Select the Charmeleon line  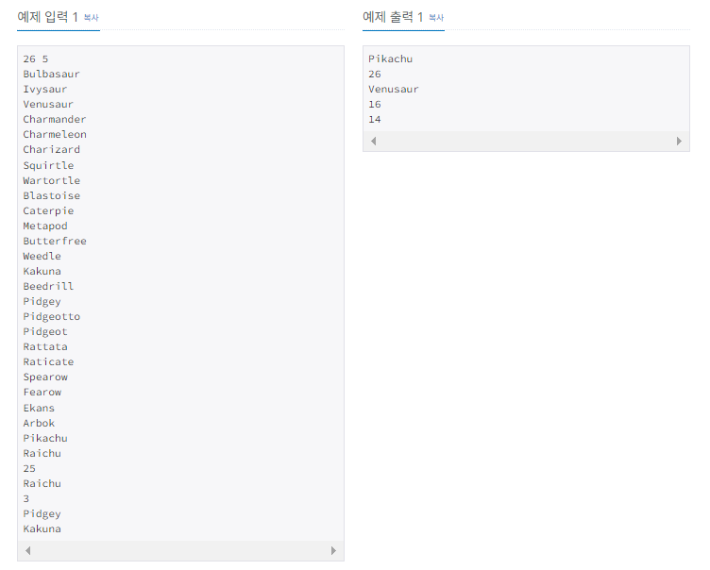55,134
